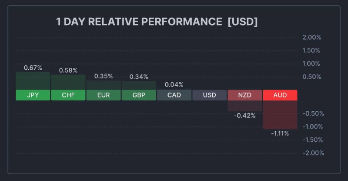
Task: Click the JPY currency label
Action: (x=33, y=95)
